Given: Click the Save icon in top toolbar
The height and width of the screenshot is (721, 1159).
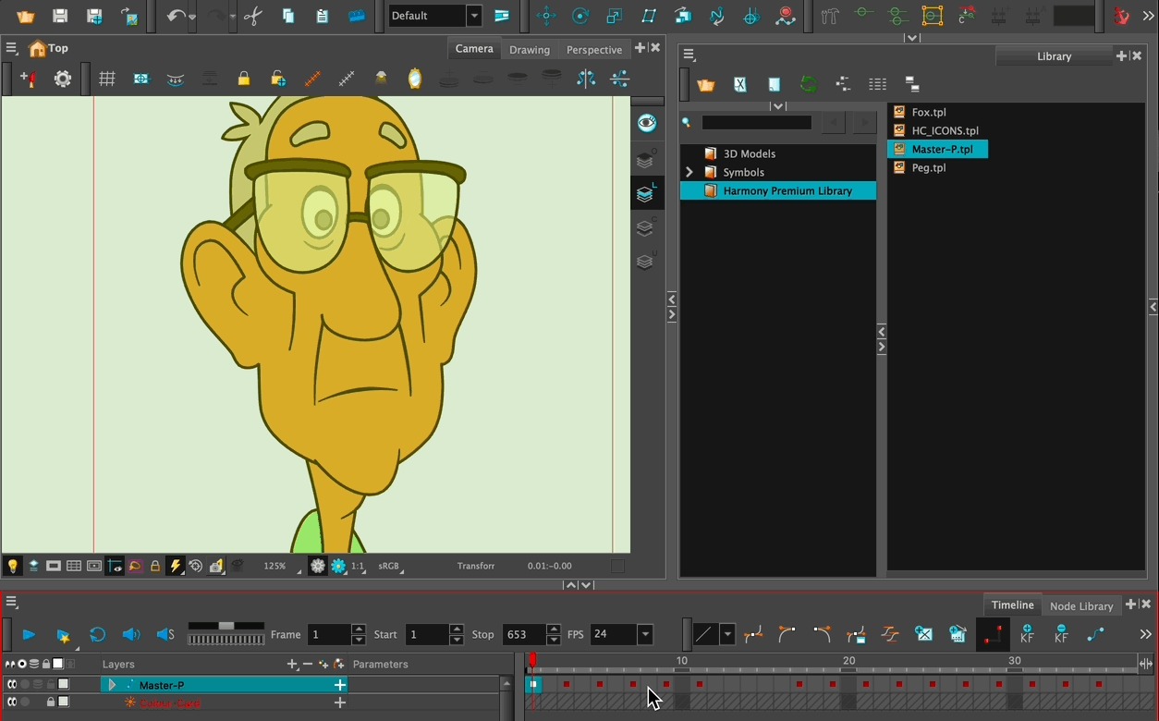Looking at the screenshot, I should [x=60, y=16].
